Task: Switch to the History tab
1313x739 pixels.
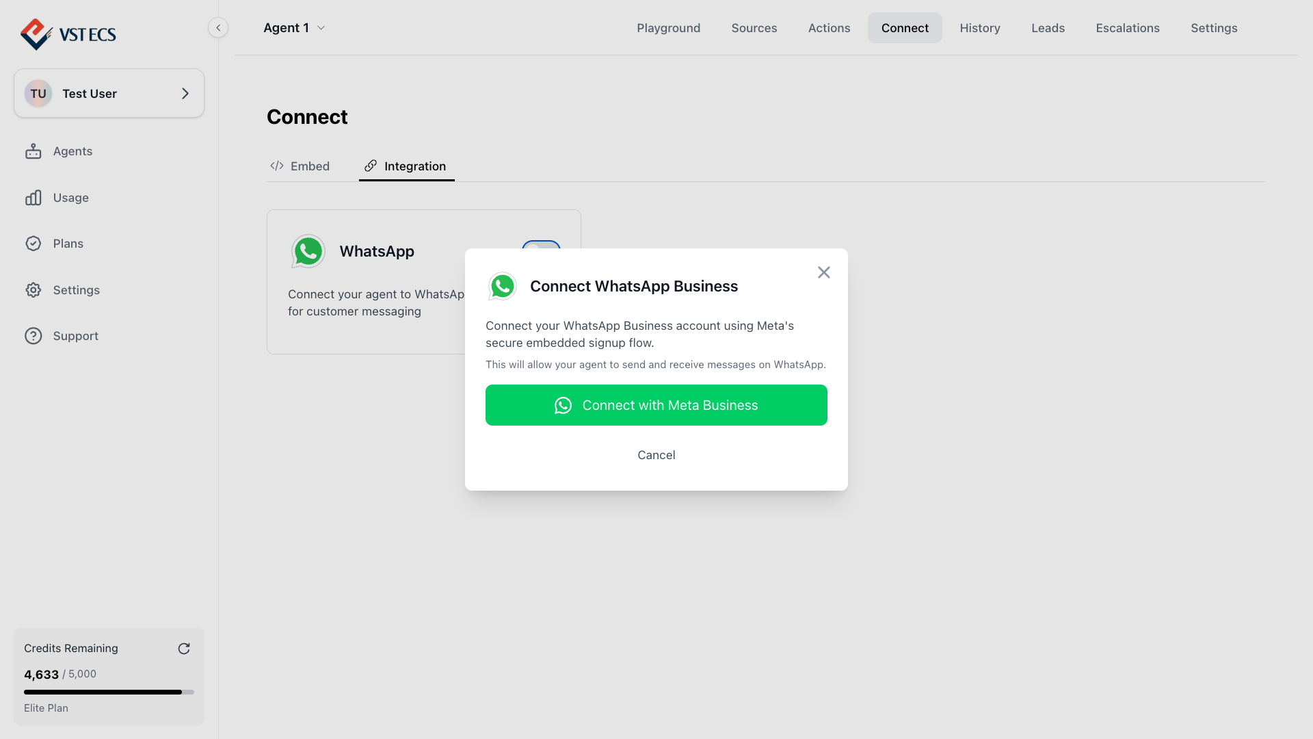Action: coord(980,28)
